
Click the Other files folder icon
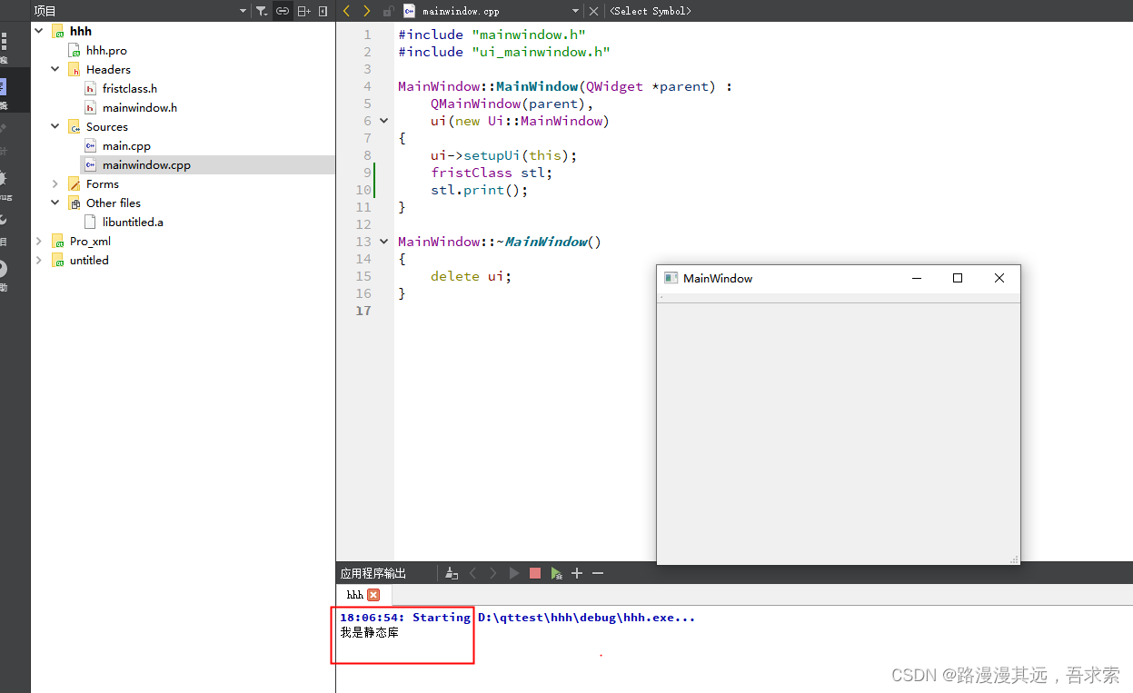[75, 203]
